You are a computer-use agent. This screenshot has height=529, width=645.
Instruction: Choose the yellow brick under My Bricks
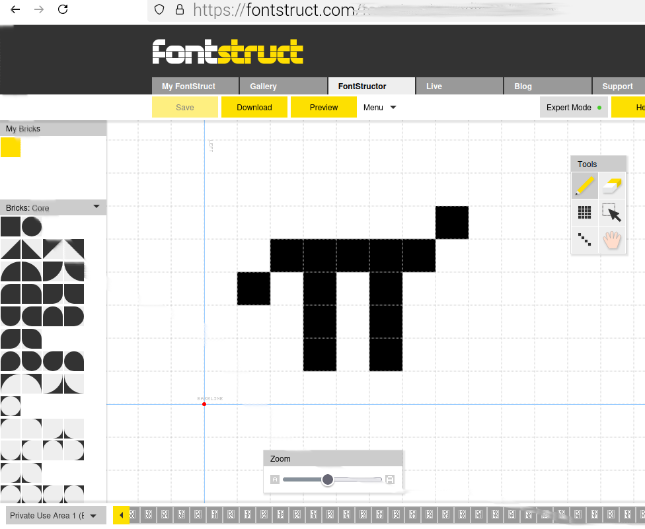(x=11, y=147)
